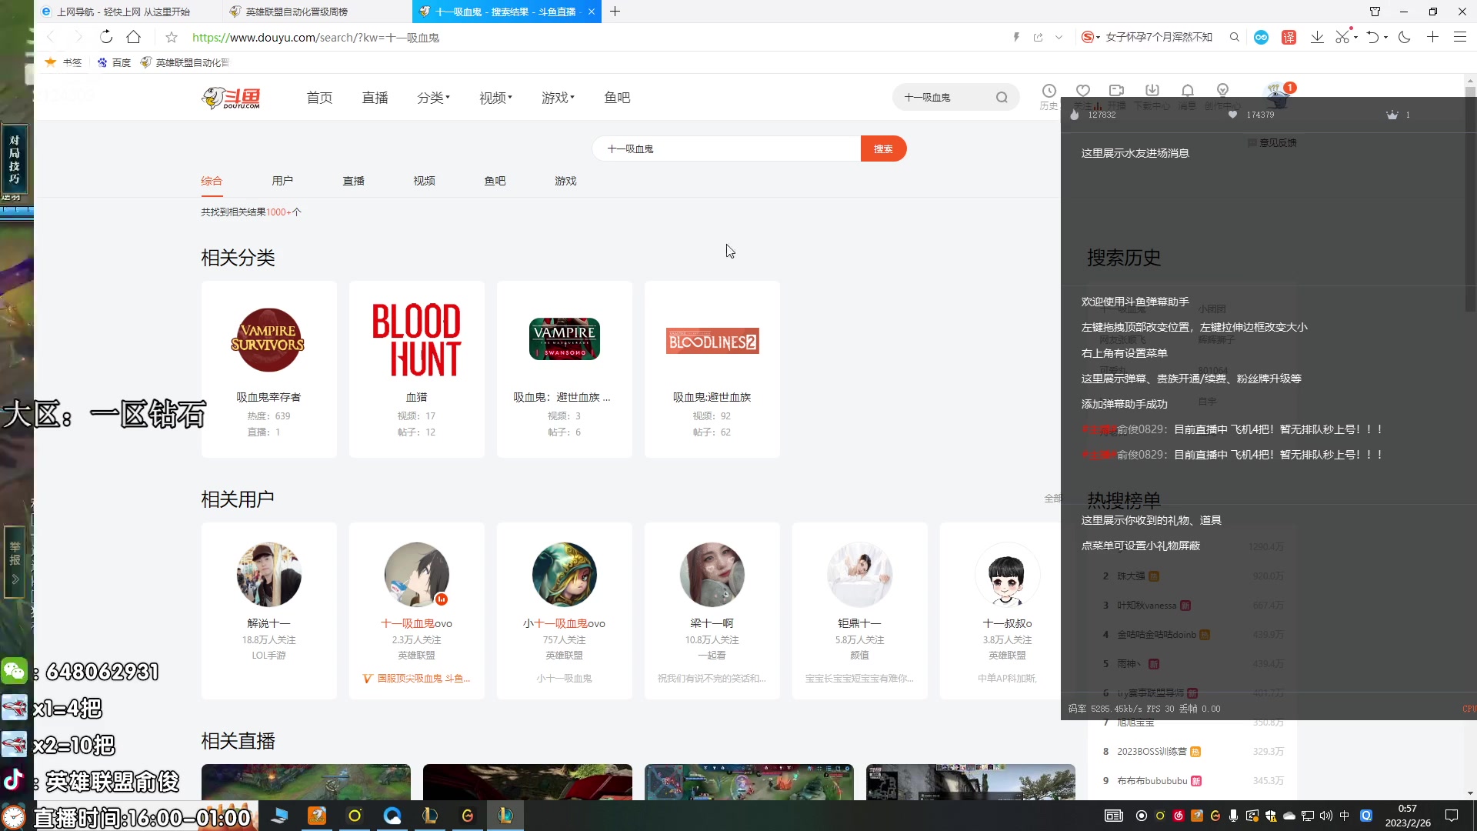
Task: Open undo history dropdown arrow
Action: click(x=1385, y=37)
